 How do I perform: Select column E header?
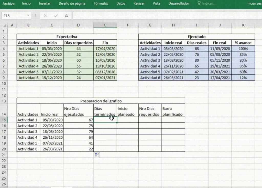[x=105, y=25]
